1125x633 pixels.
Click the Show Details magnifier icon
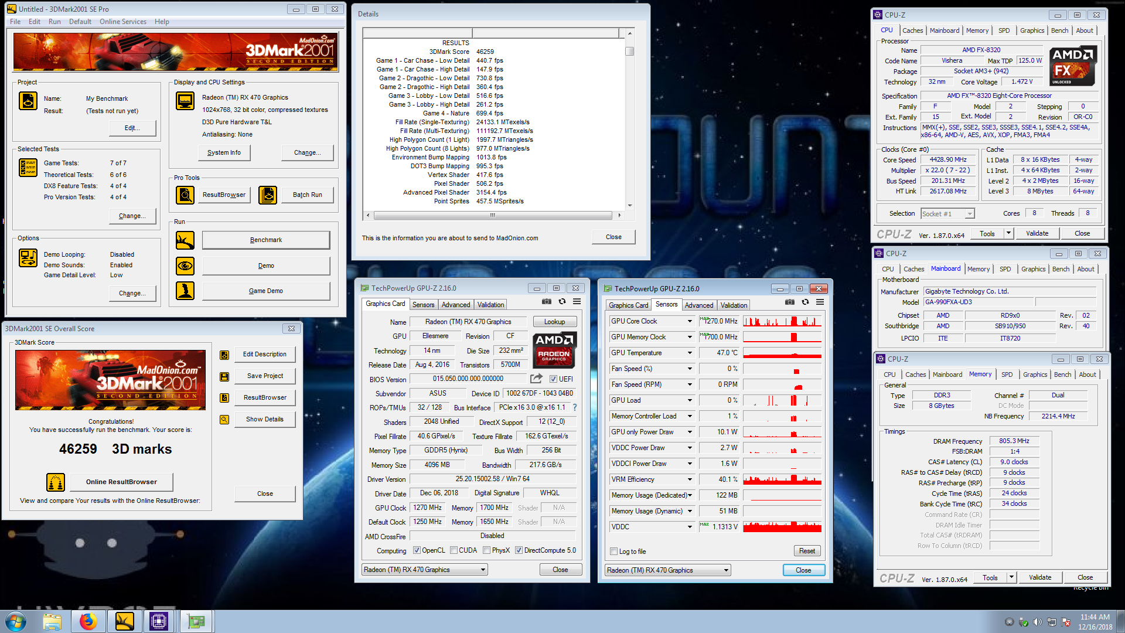click(x=224, y=420)
